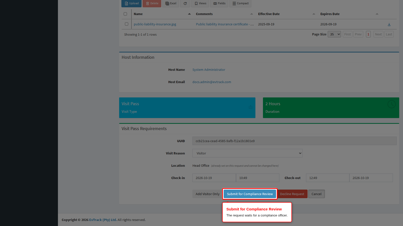The width and height of the screenshot is (403, 226).
Task: Check the public-liability-insurance.jpg row checkbox
Action: coord(126,24)
